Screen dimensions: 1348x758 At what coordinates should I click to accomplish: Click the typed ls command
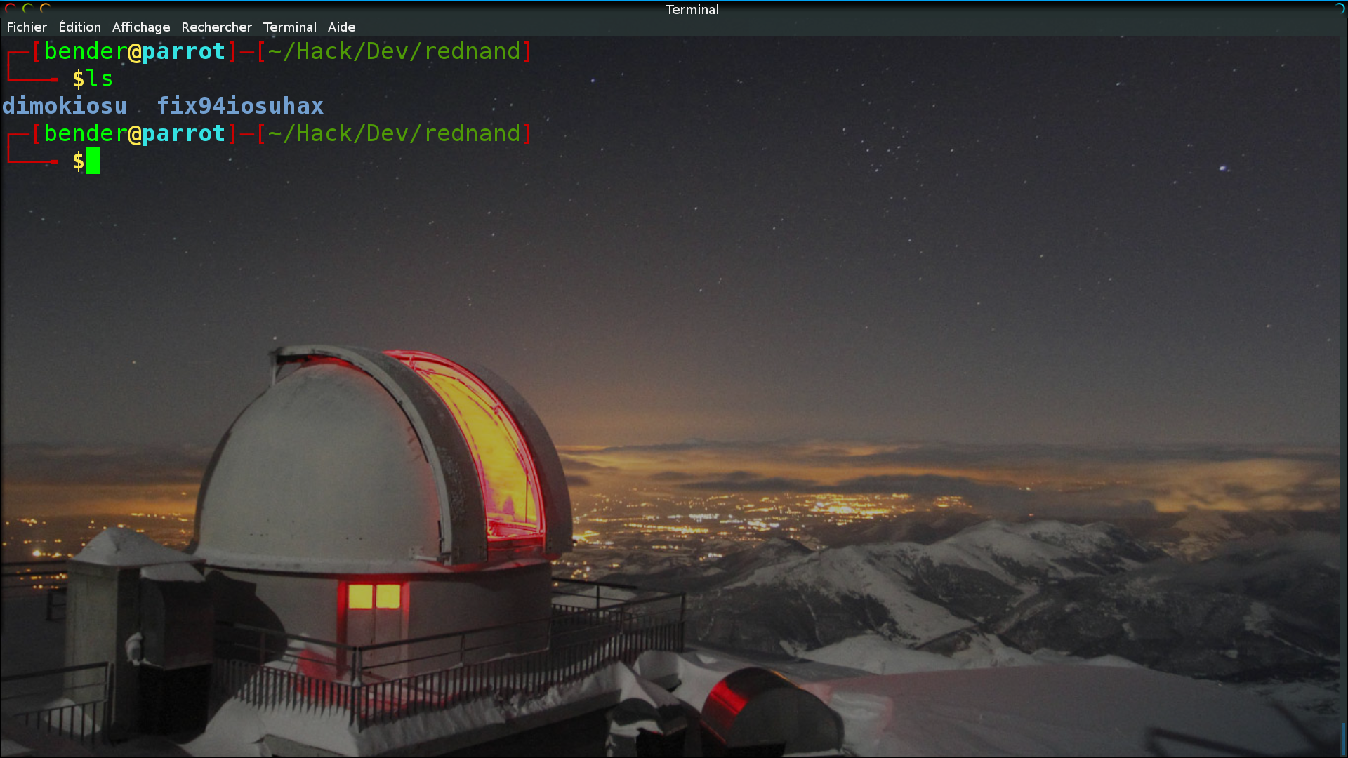(x=100, y=79)
